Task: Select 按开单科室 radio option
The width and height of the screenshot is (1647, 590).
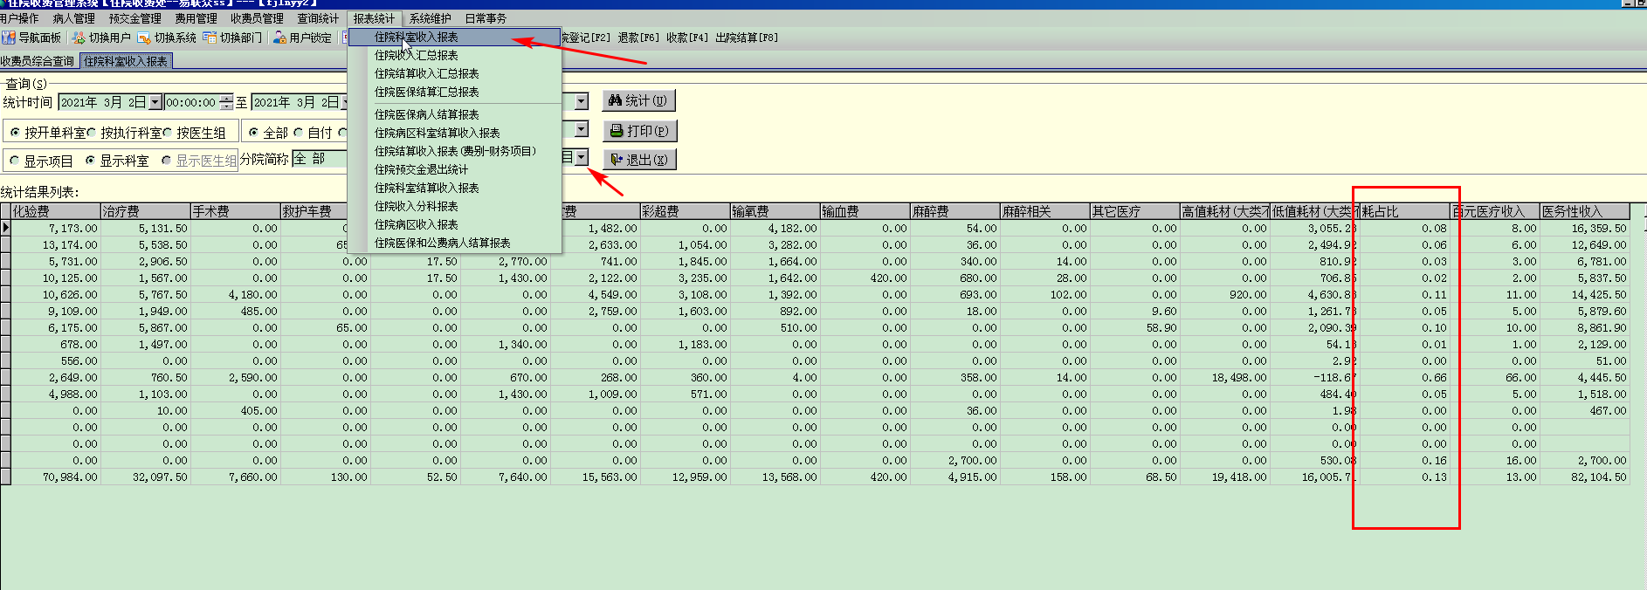Action: [15, 133]
